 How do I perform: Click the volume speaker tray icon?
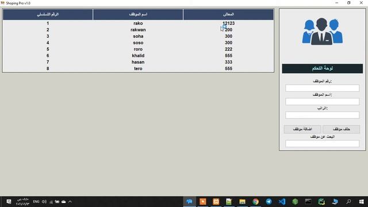pos(44,202)
